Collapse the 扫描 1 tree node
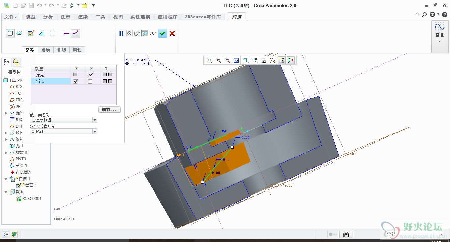The width and height of the screenshot is (450, 242). pyautogui.click(x=6, y=179)
